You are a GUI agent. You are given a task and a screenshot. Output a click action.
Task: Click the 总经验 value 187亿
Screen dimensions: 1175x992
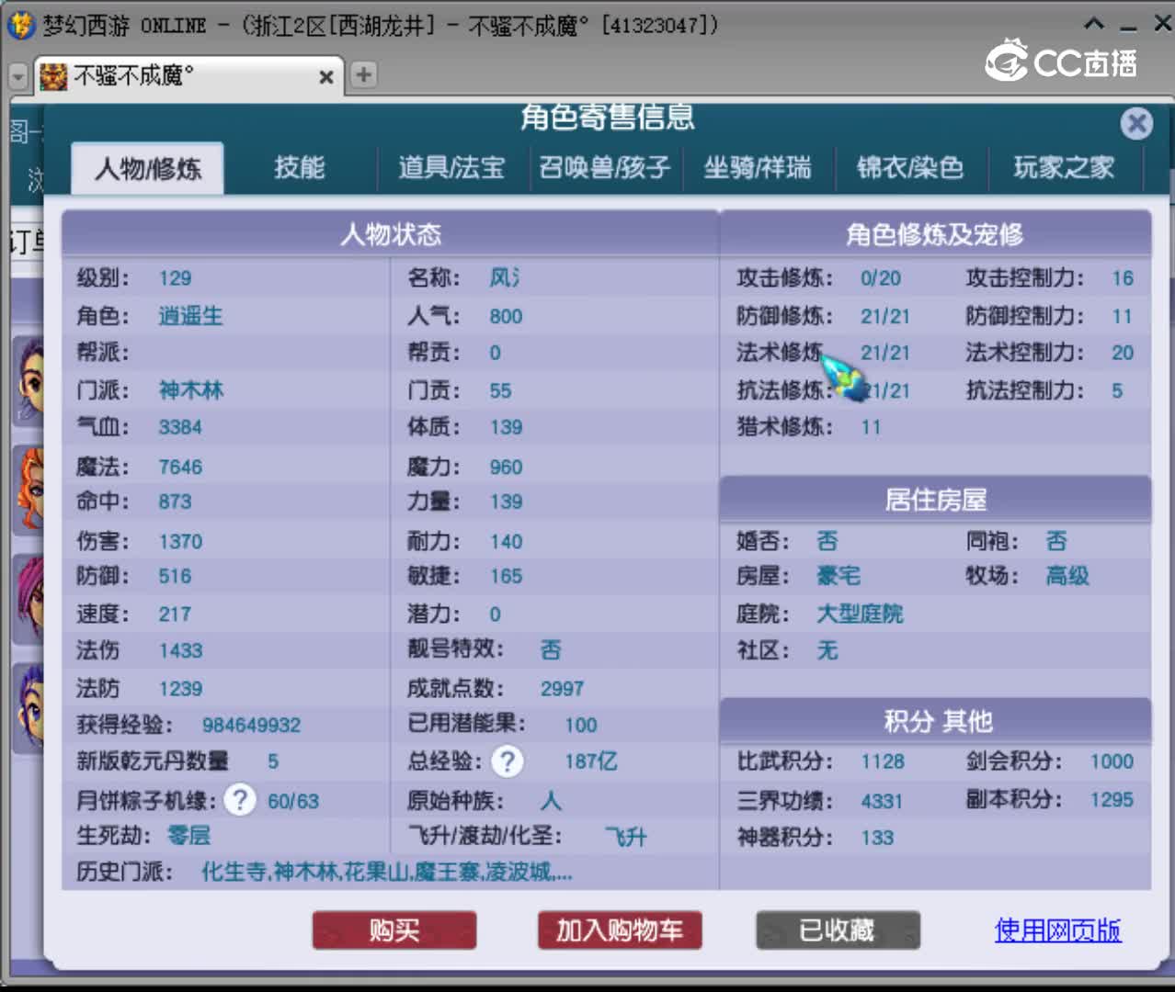591,761
